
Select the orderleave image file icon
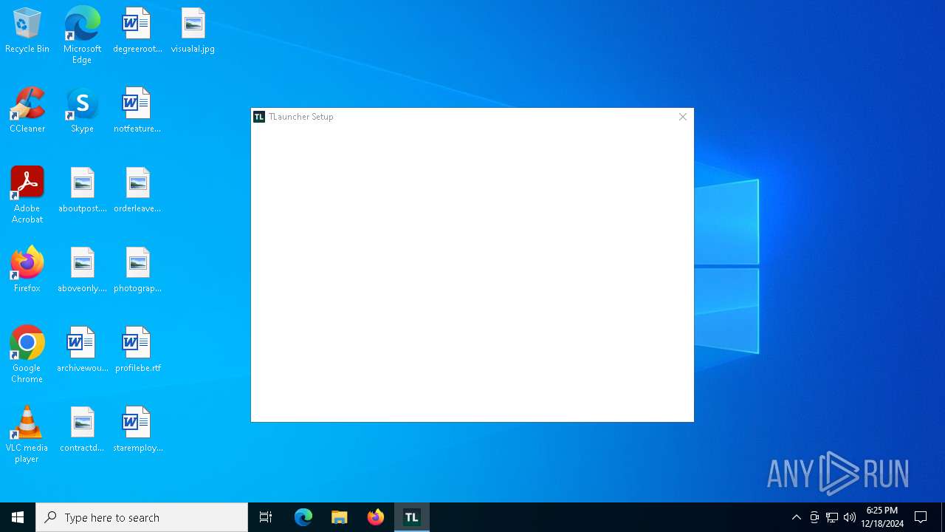[137, 191]
